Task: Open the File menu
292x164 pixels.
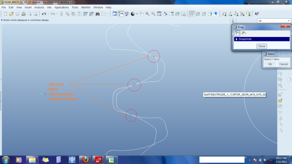Action: [4, 7]
